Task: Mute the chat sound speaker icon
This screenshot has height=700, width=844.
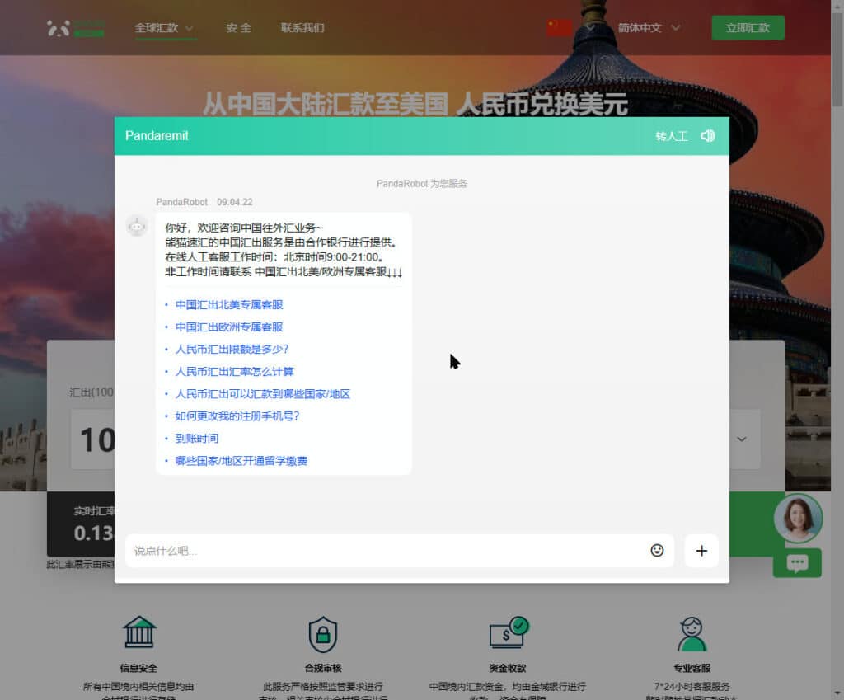Action: pyautogui.click(x=707, y=136)
